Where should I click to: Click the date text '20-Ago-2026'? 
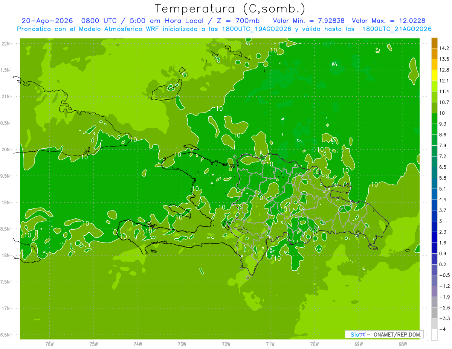pyautogui.click(x=47, y=21)
